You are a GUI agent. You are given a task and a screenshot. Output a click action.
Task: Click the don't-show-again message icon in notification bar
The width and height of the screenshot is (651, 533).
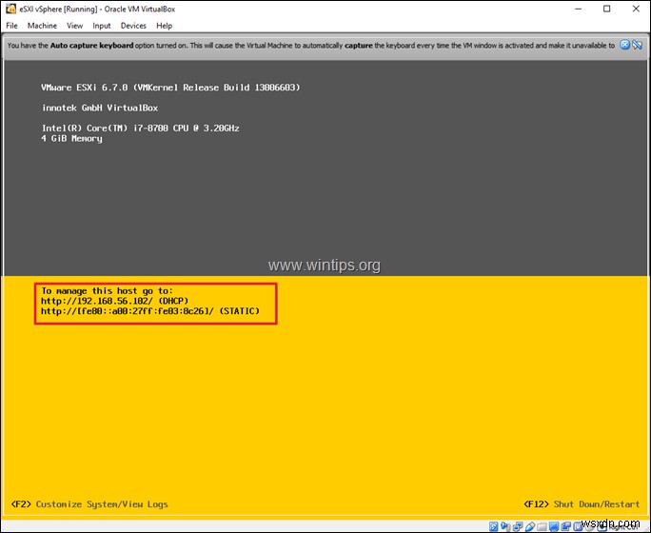point(637,45)
